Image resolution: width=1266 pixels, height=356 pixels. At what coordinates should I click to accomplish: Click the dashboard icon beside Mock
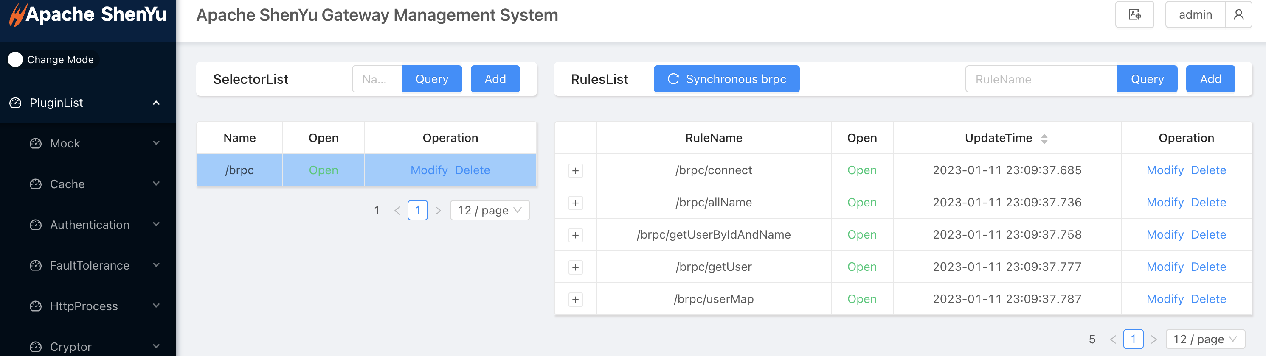click(x=36, y=143)
